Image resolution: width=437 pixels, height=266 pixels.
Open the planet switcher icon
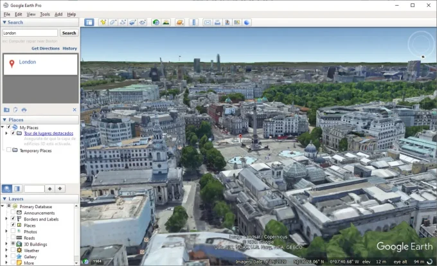(179, 22)
